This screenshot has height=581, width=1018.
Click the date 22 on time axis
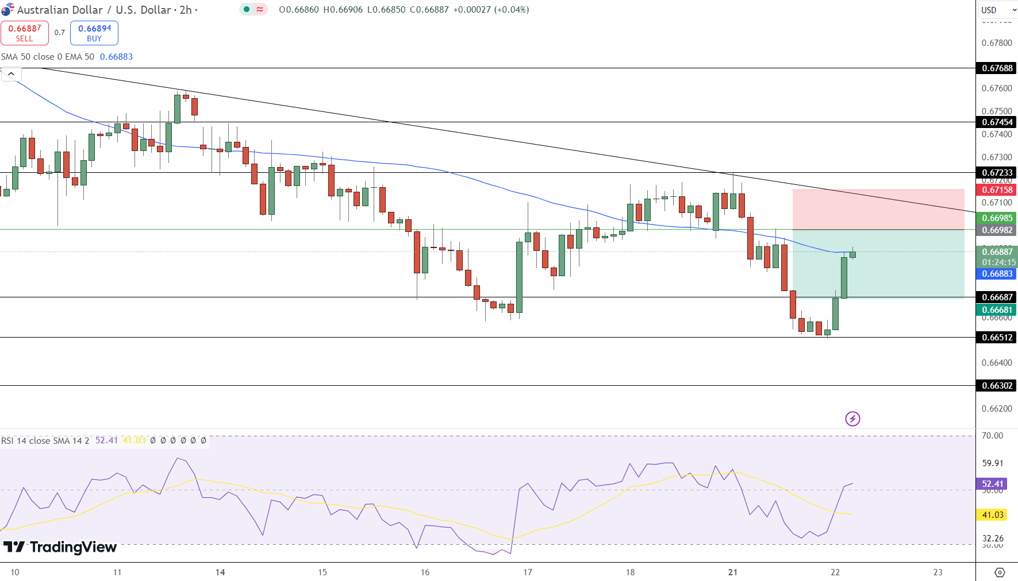[835, 572]
